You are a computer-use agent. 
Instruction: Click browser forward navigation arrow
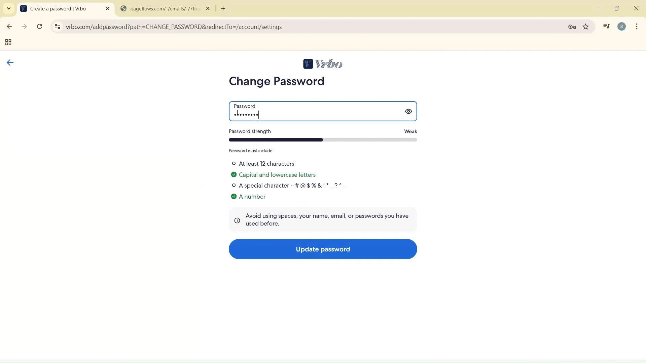(x=24, y=27)
